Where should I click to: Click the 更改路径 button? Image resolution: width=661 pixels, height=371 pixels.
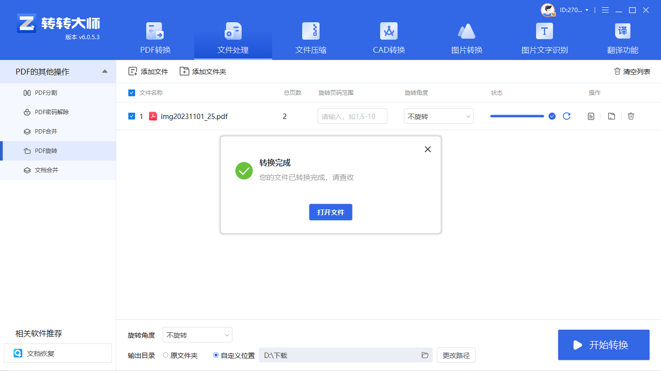pyautogui.click(x=456, y=355)
